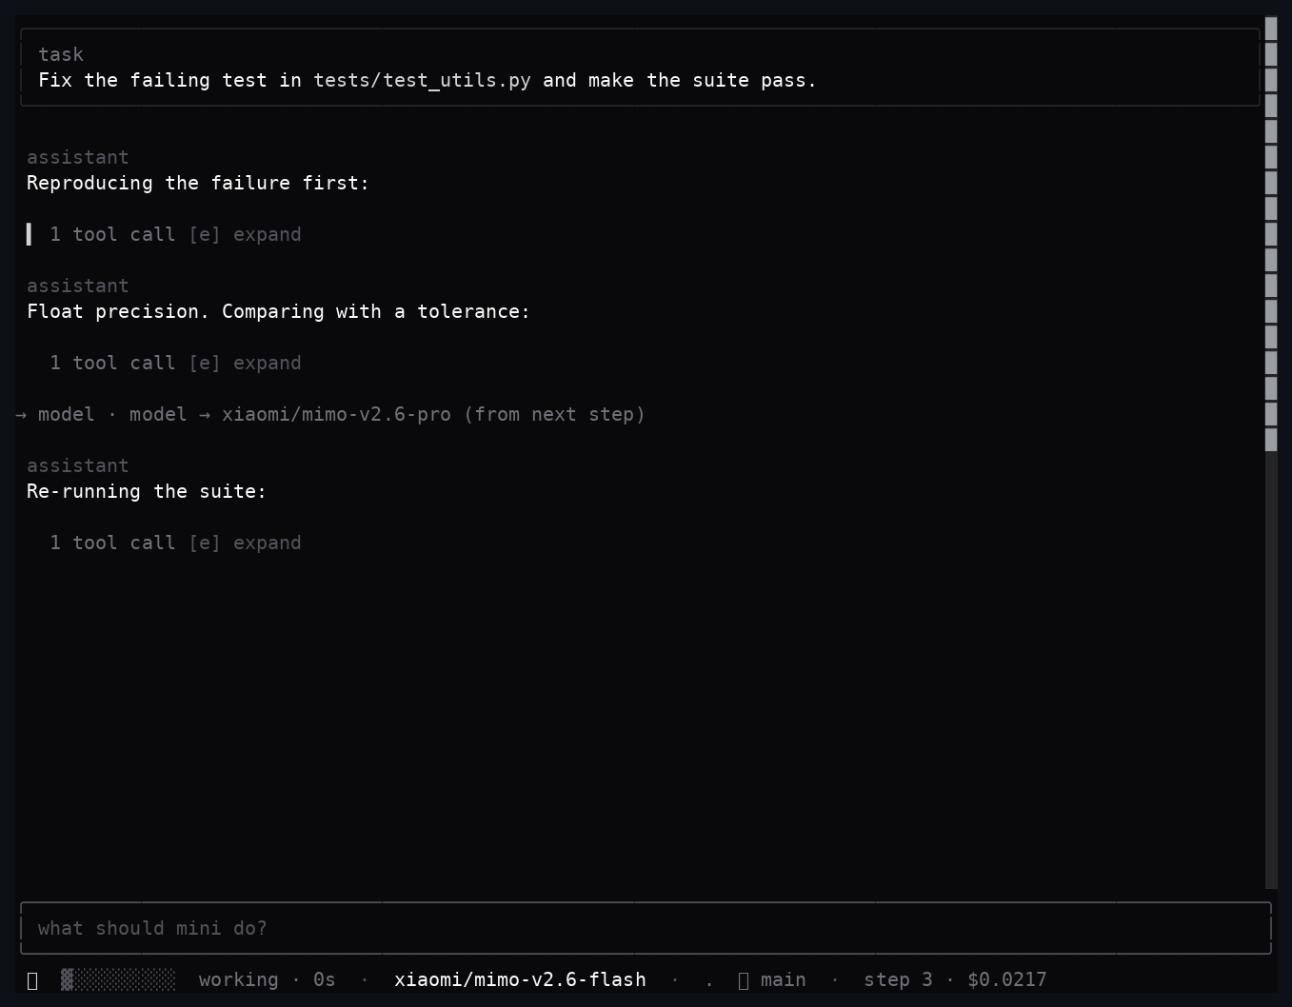
Task: Select the xiaomi/mimo-v2.6-flash model label
Action: tap(520, 979)
